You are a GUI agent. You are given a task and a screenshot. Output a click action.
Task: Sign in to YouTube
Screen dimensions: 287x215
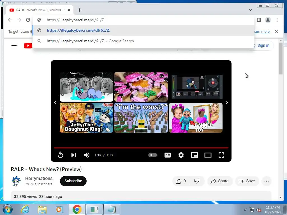pos(263,45)
